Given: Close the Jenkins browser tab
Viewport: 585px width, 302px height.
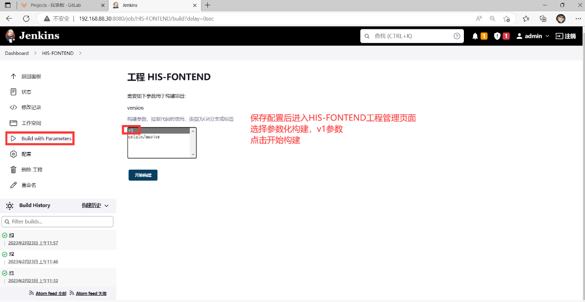Looking at the screenshot, I should click(194, 5).
